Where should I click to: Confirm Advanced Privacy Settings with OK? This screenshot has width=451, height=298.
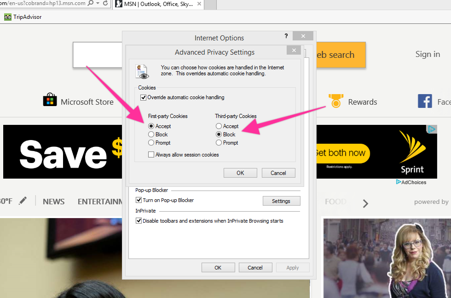[240, 173]
